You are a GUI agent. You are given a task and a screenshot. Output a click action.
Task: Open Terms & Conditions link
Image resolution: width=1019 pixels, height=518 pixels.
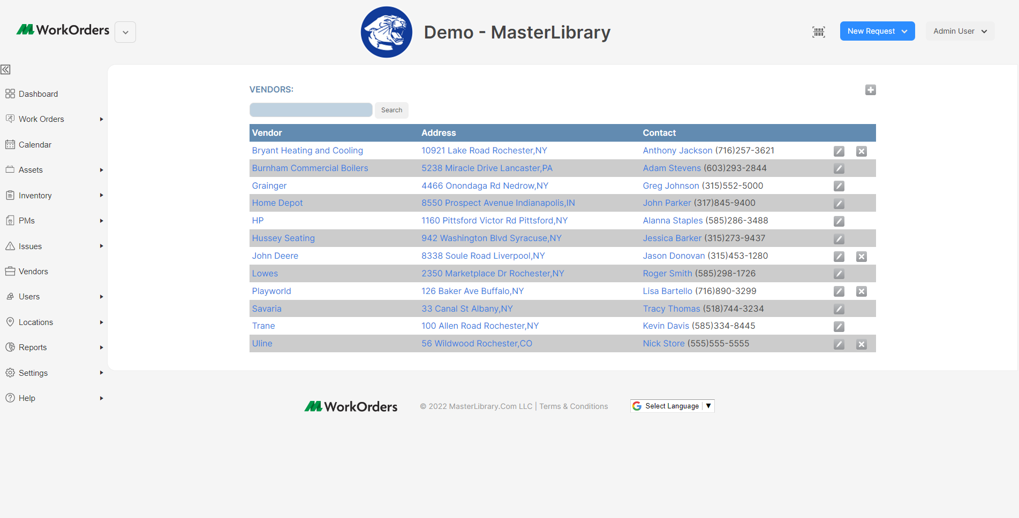pyautogui.click(x=573, y=406)
